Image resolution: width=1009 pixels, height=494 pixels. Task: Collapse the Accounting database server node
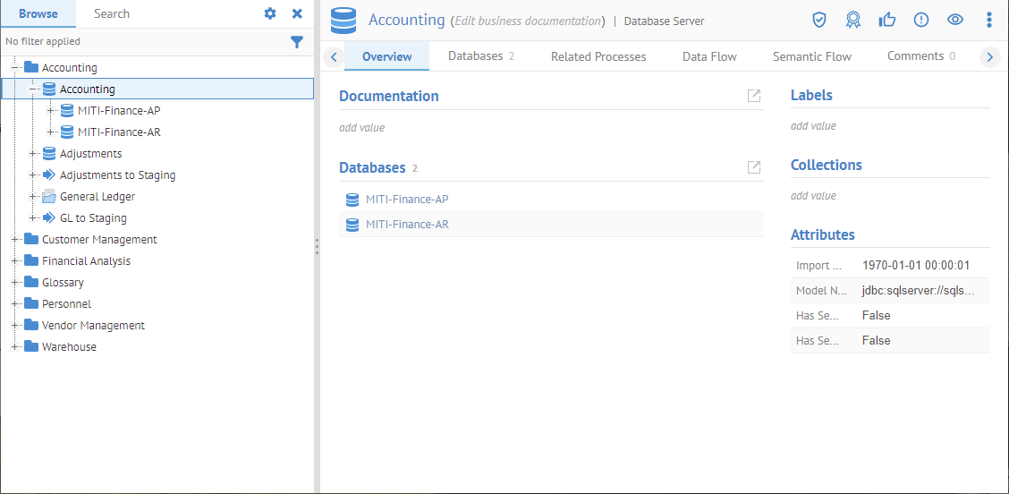point(33,89)
